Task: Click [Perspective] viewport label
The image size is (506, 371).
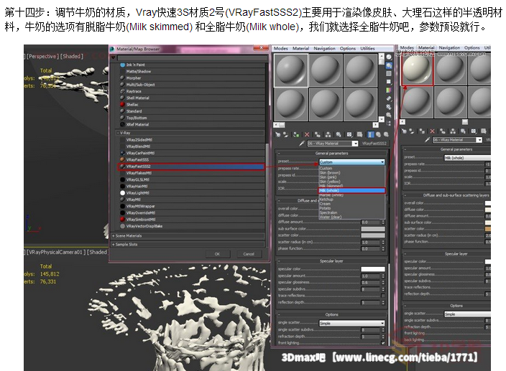Action: pyautogui.click(x=41, y=57)
